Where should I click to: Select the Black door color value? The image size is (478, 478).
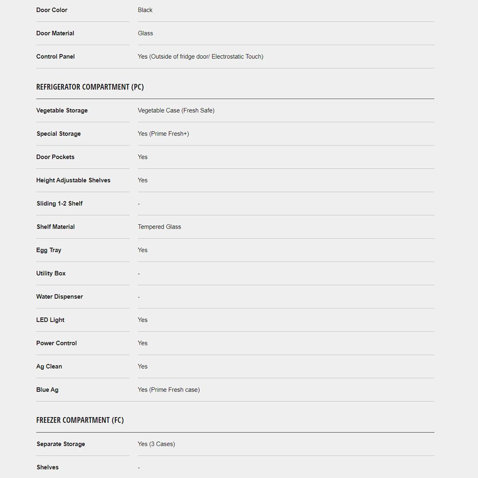(x=145, y=10)
